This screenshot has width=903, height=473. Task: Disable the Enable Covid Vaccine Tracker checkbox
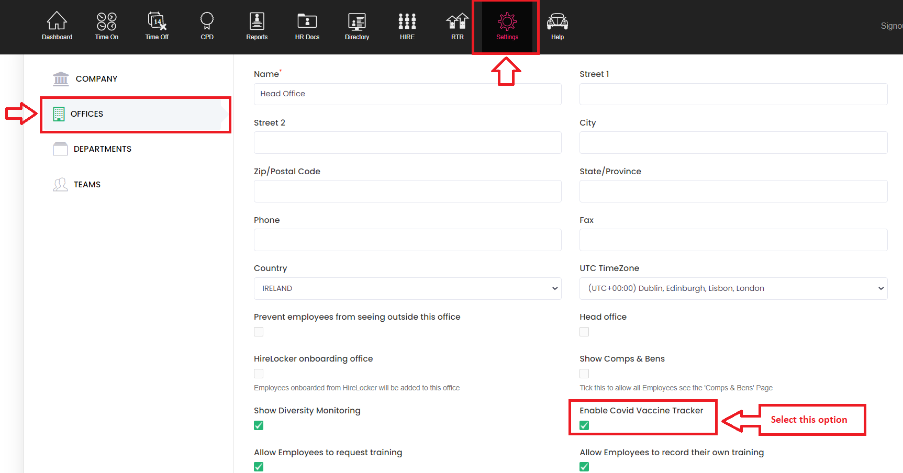coord(584,425)
